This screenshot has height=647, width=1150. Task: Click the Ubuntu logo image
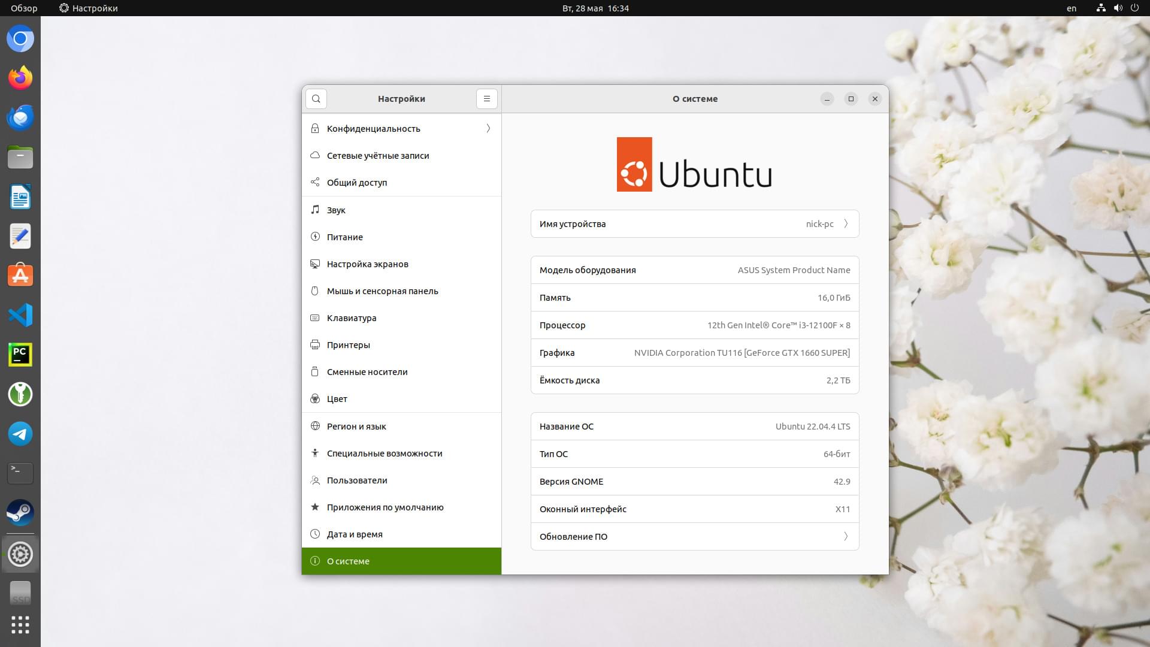695,164
